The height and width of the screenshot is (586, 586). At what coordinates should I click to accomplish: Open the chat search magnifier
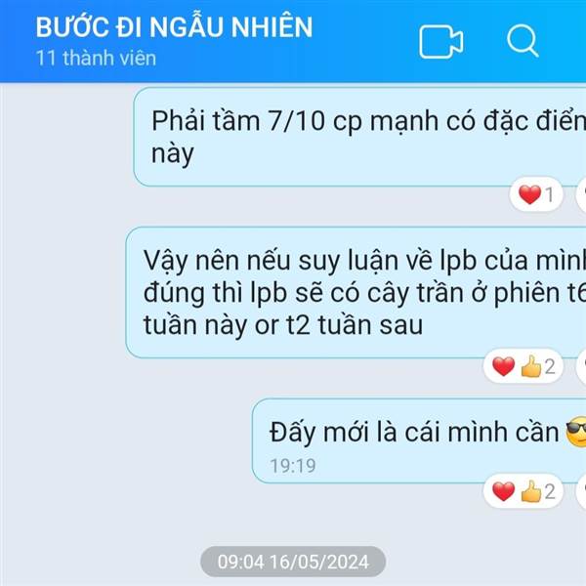tap(523, 41)
